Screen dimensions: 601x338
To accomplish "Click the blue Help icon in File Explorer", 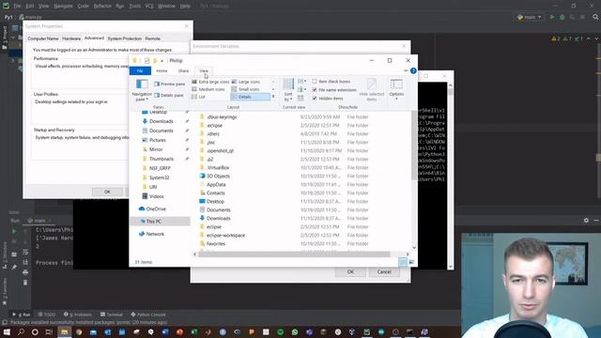I will coord(413,70).
